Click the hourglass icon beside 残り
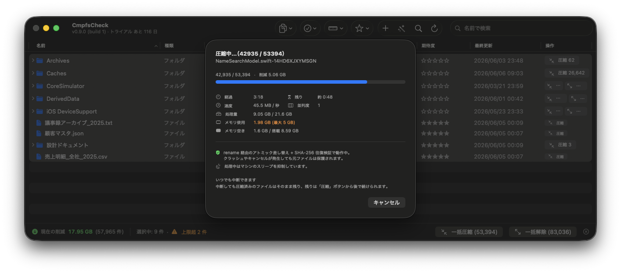This screenshot has height=273, width=621. pyautogui.click(x=289, y=97)
